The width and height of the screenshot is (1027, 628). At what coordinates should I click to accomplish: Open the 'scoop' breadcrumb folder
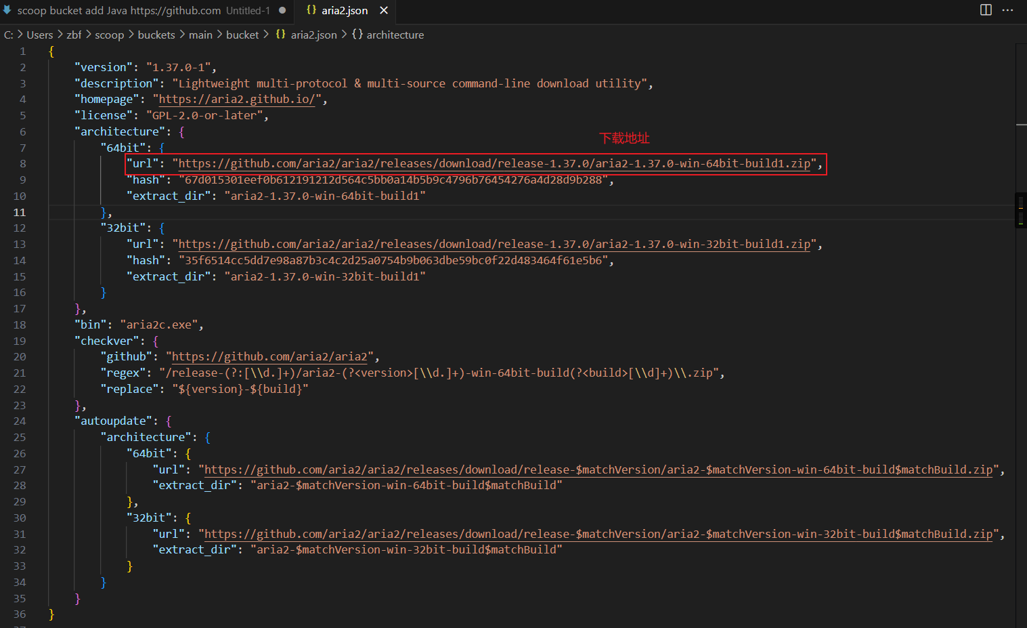point(110,35)
